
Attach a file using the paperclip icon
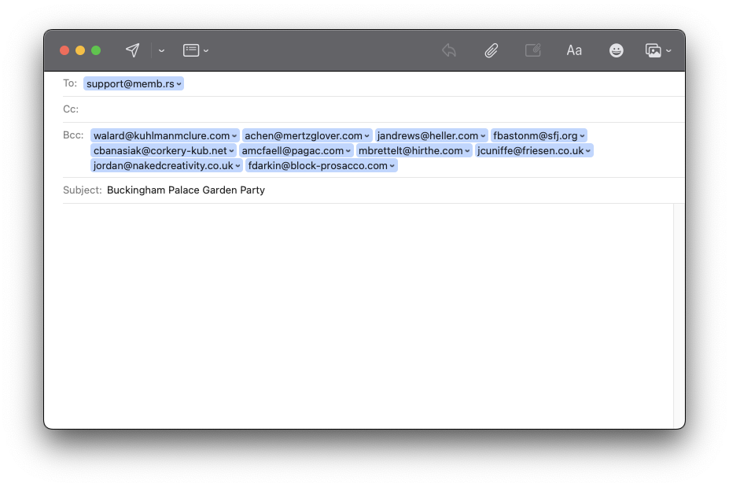[491, 50]
